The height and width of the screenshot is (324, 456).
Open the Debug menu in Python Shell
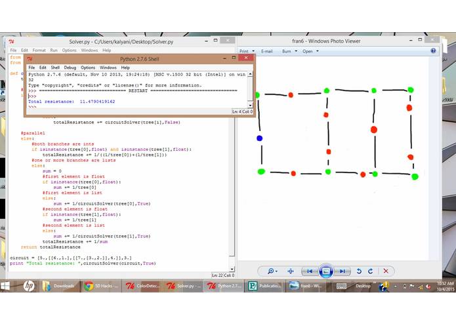pos(70,68)
